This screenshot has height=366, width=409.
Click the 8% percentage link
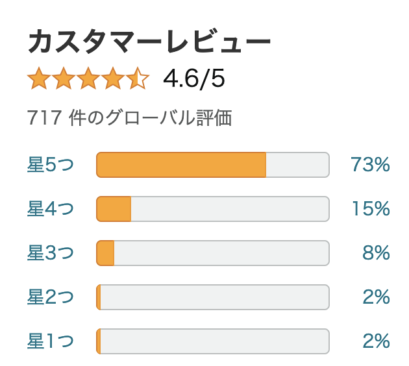point(376,253)
